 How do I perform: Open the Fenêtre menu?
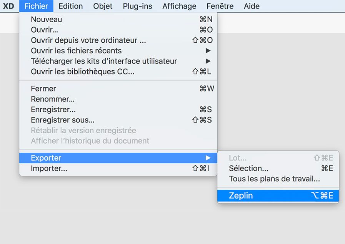click(220, 6)
